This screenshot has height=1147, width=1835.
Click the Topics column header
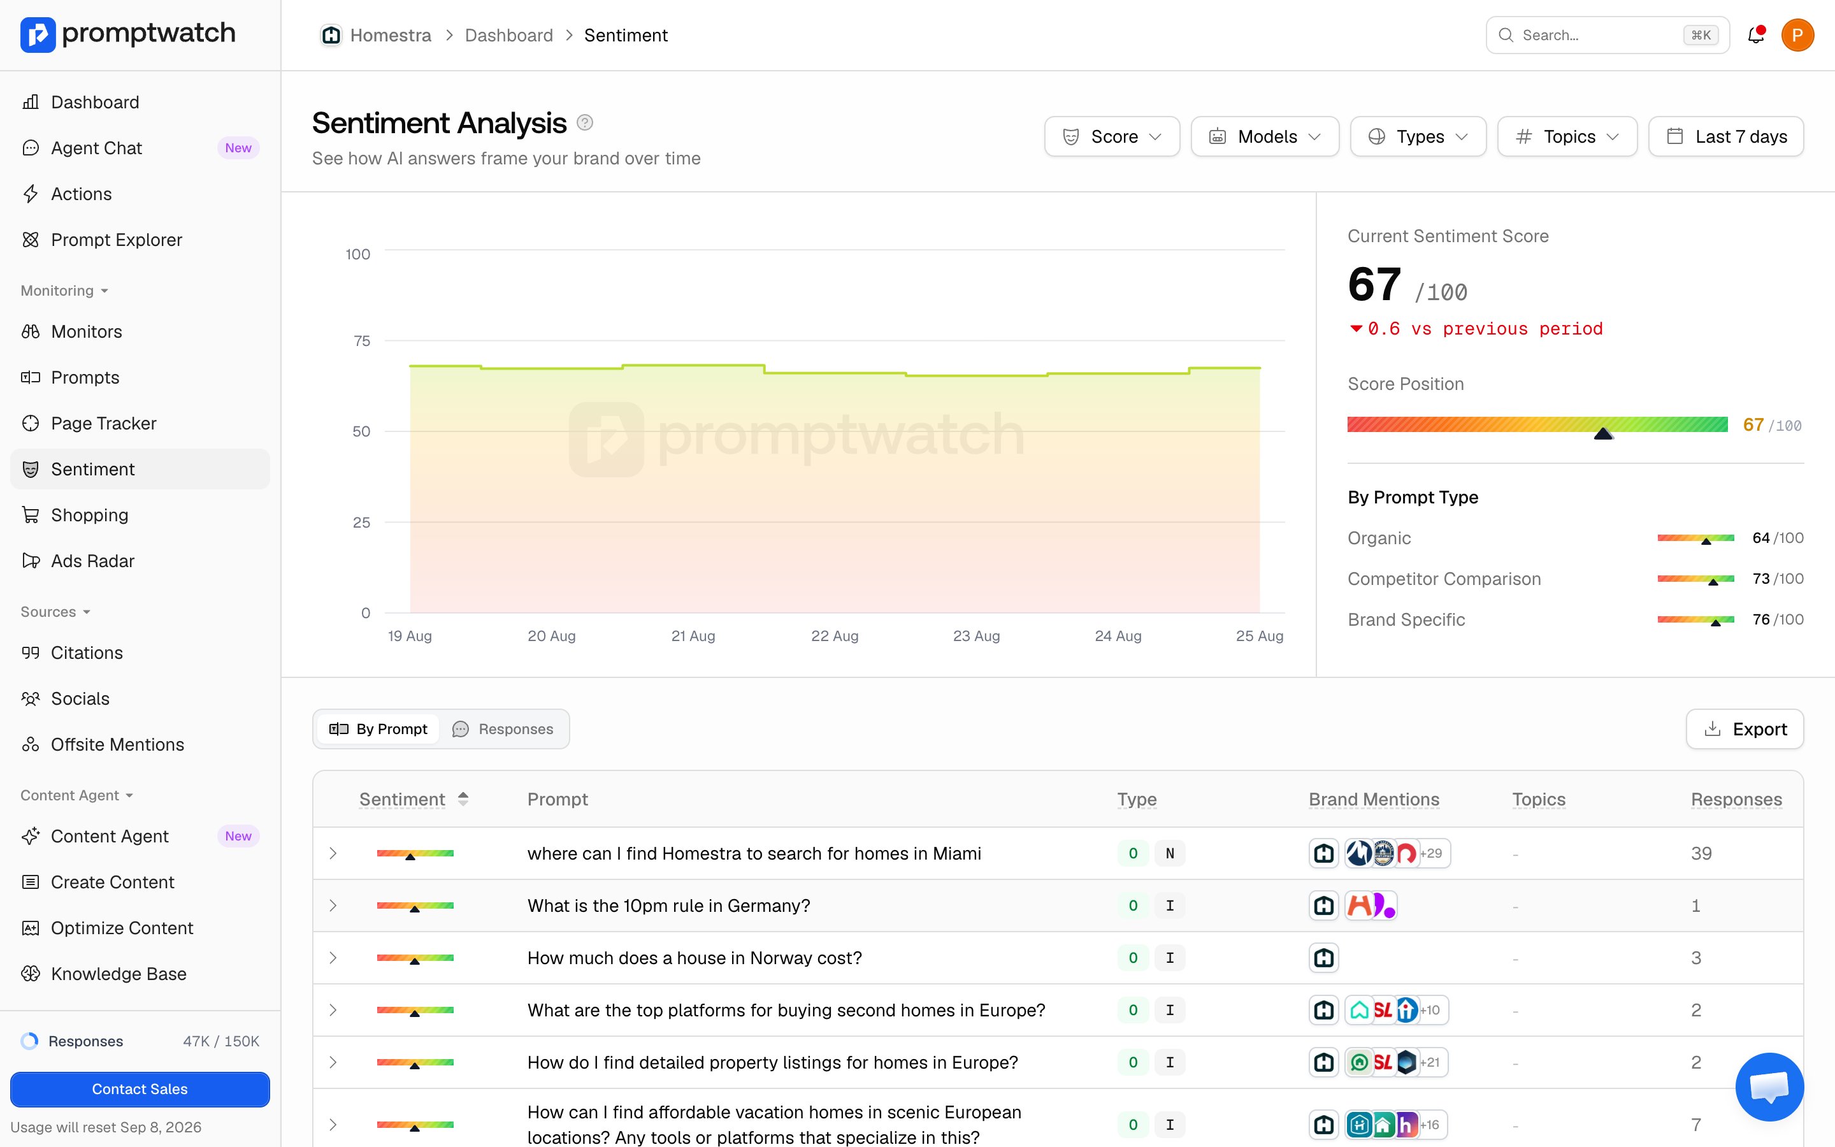[x=1539, y=799]
